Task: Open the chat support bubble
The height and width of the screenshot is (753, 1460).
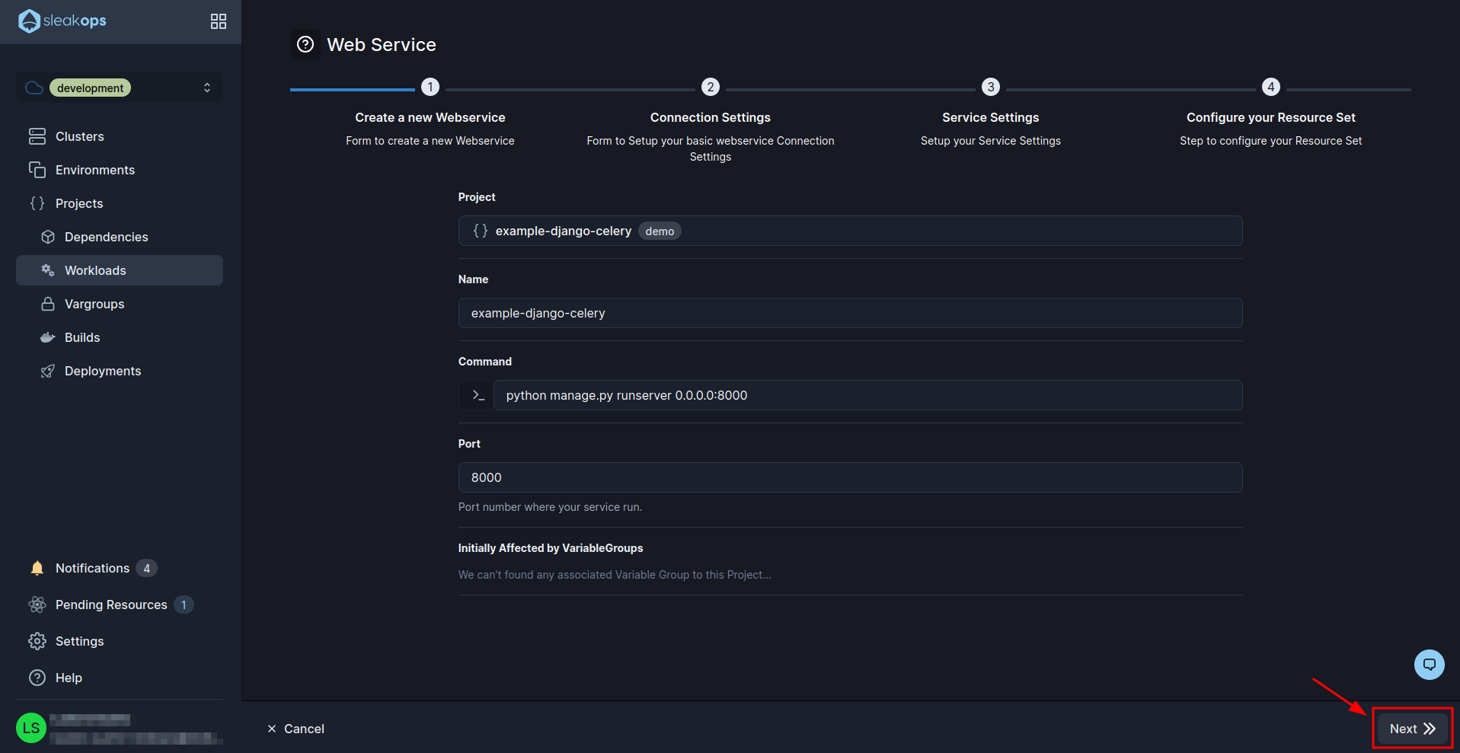Action: [1430, 664]
